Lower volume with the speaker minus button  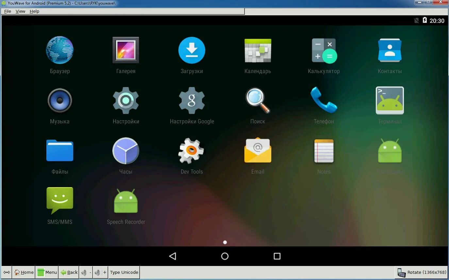point(86,272)
